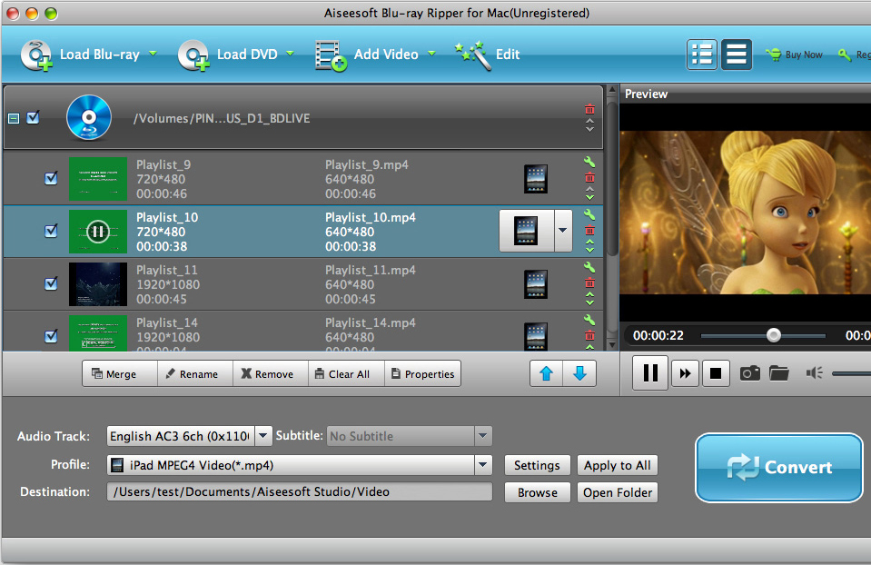871x565 pixels.
Task: Click the Buy Now cart icon
Action: pyautogui.click(x=773, y=55)
